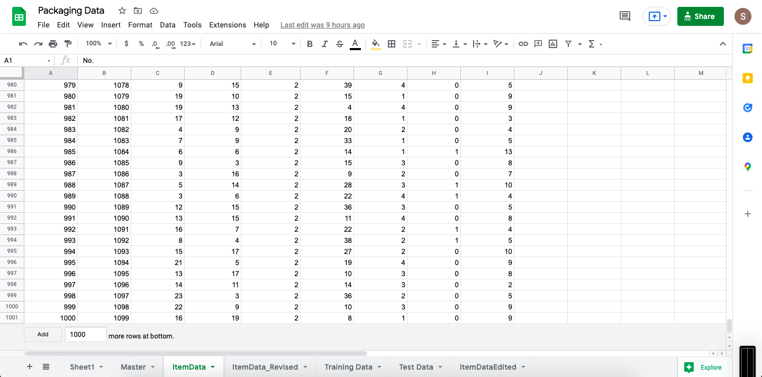
Task: Select column F header
Action: coord(327,73)
